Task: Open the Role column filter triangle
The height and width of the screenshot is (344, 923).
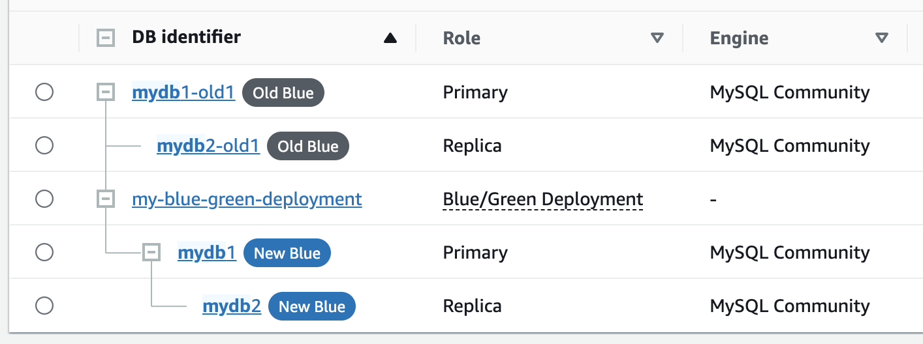Action: 657,38
